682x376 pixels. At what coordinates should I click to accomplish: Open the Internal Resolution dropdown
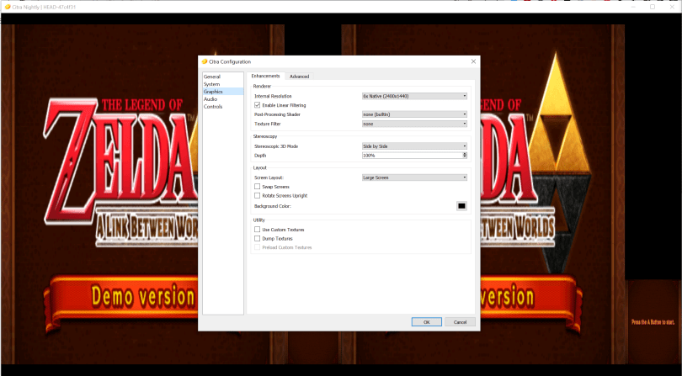[414, 96]
